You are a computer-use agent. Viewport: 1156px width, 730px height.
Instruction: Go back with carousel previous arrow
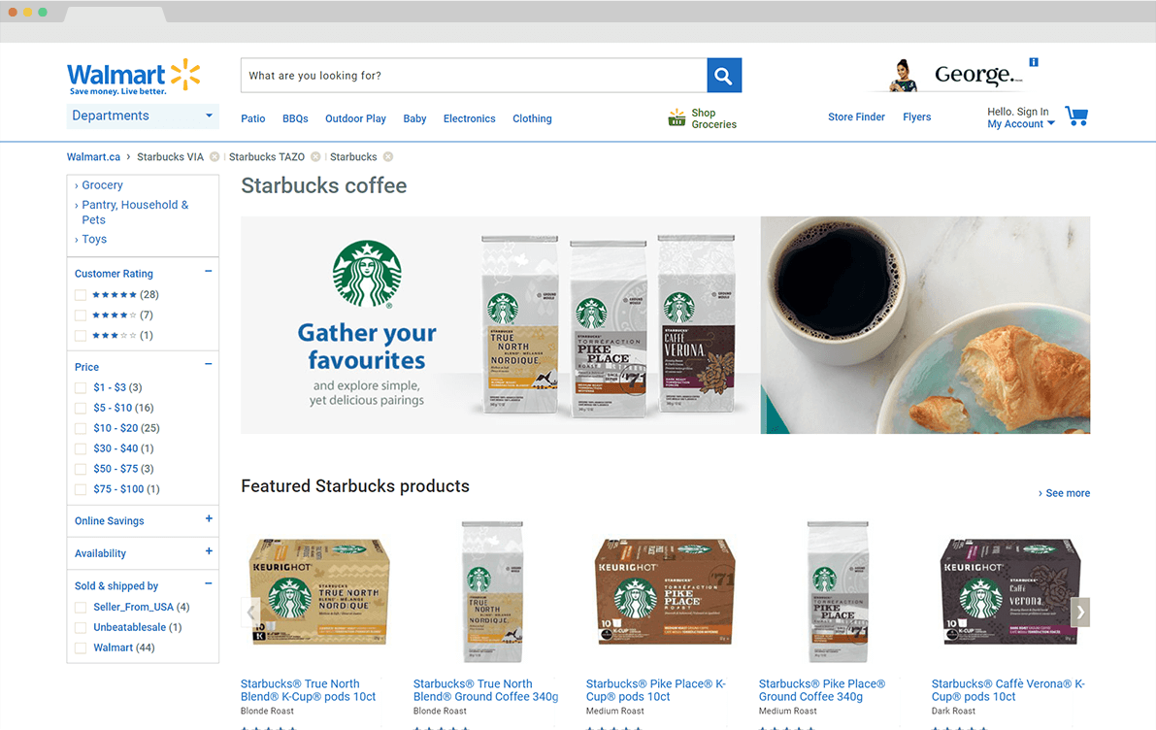point(250,612)
